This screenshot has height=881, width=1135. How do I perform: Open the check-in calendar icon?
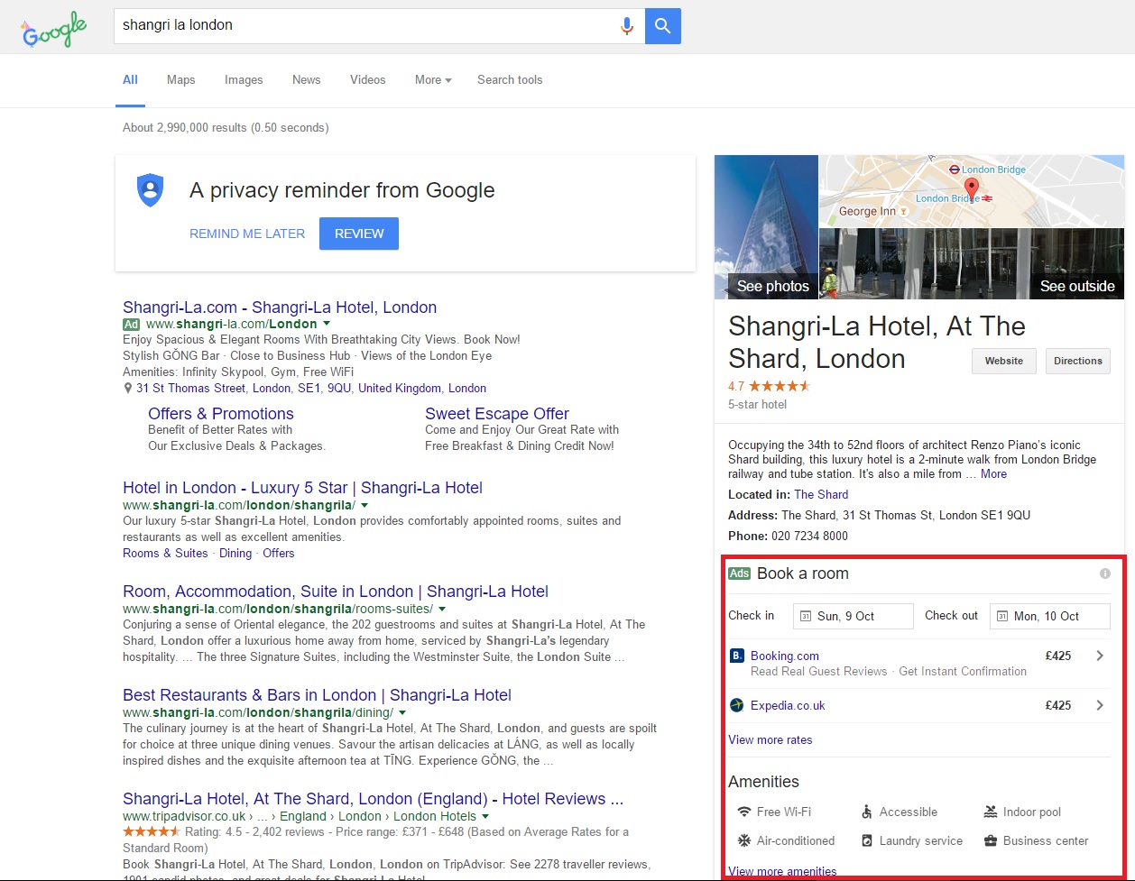coord(806,616)
